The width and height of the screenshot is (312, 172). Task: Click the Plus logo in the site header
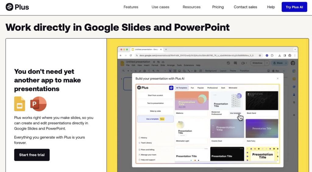[x=17, y=7]
